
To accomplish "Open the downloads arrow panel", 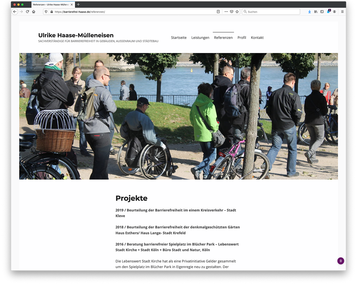I will click(x=309, y=12).
